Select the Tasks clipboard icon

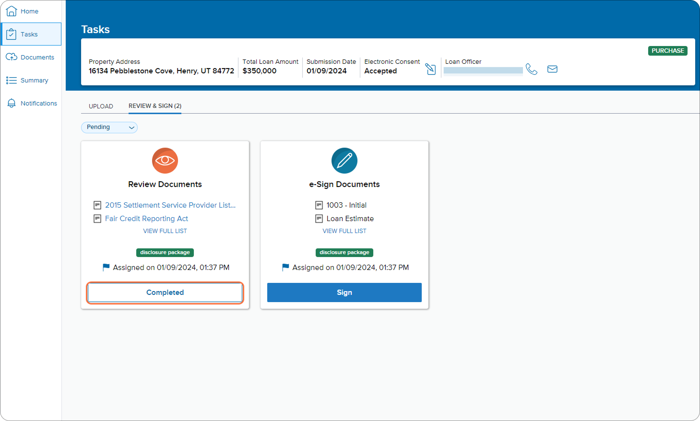[12, 34]
